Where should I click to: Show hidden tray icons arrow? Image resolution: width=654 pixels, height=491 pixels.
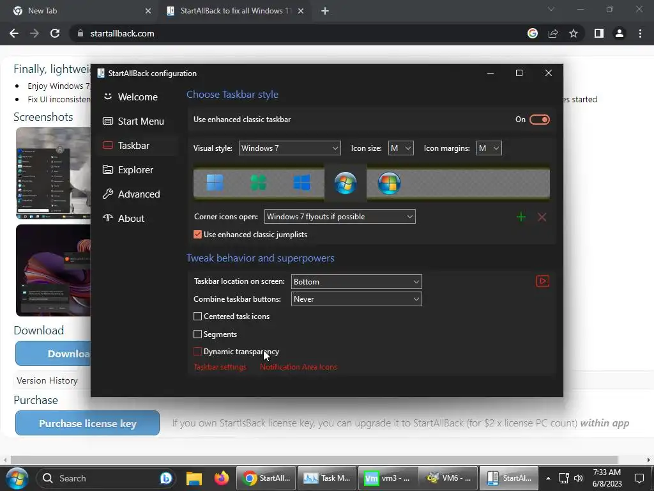click(x=548, y=478)
